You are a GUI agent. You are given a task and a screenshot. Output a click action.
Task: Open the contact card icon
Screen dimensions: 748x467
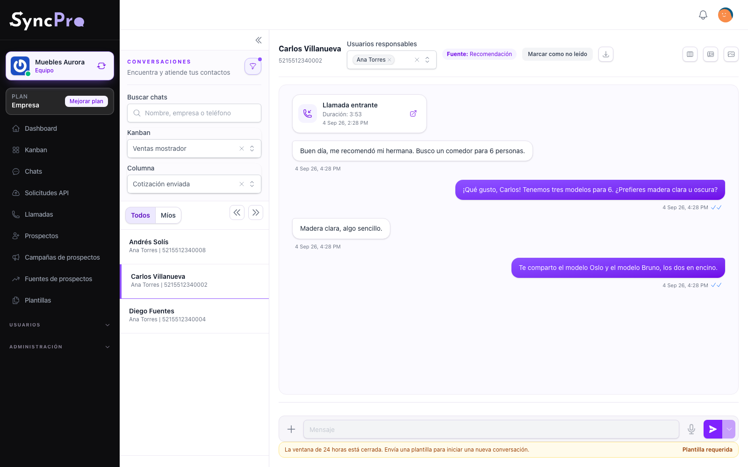(x=711, y=54)
